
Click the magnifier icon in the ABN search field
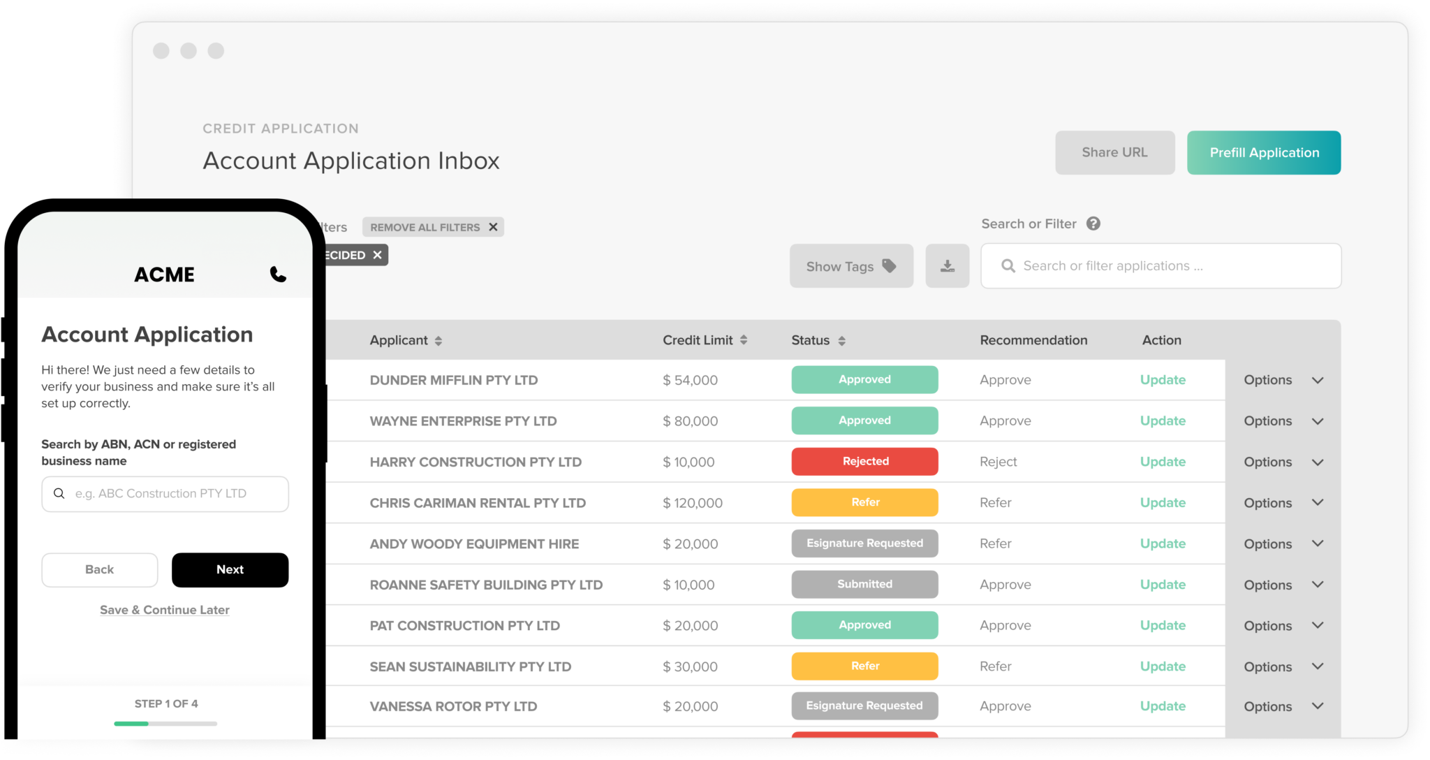[x=59, y=493]
